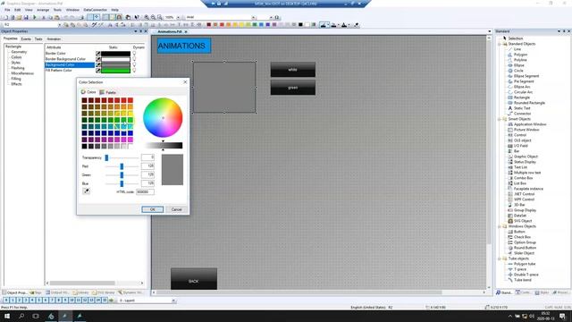The image size is (572, 322).
Task: Click the green button on canvas
Action: [x=293, y=88]
